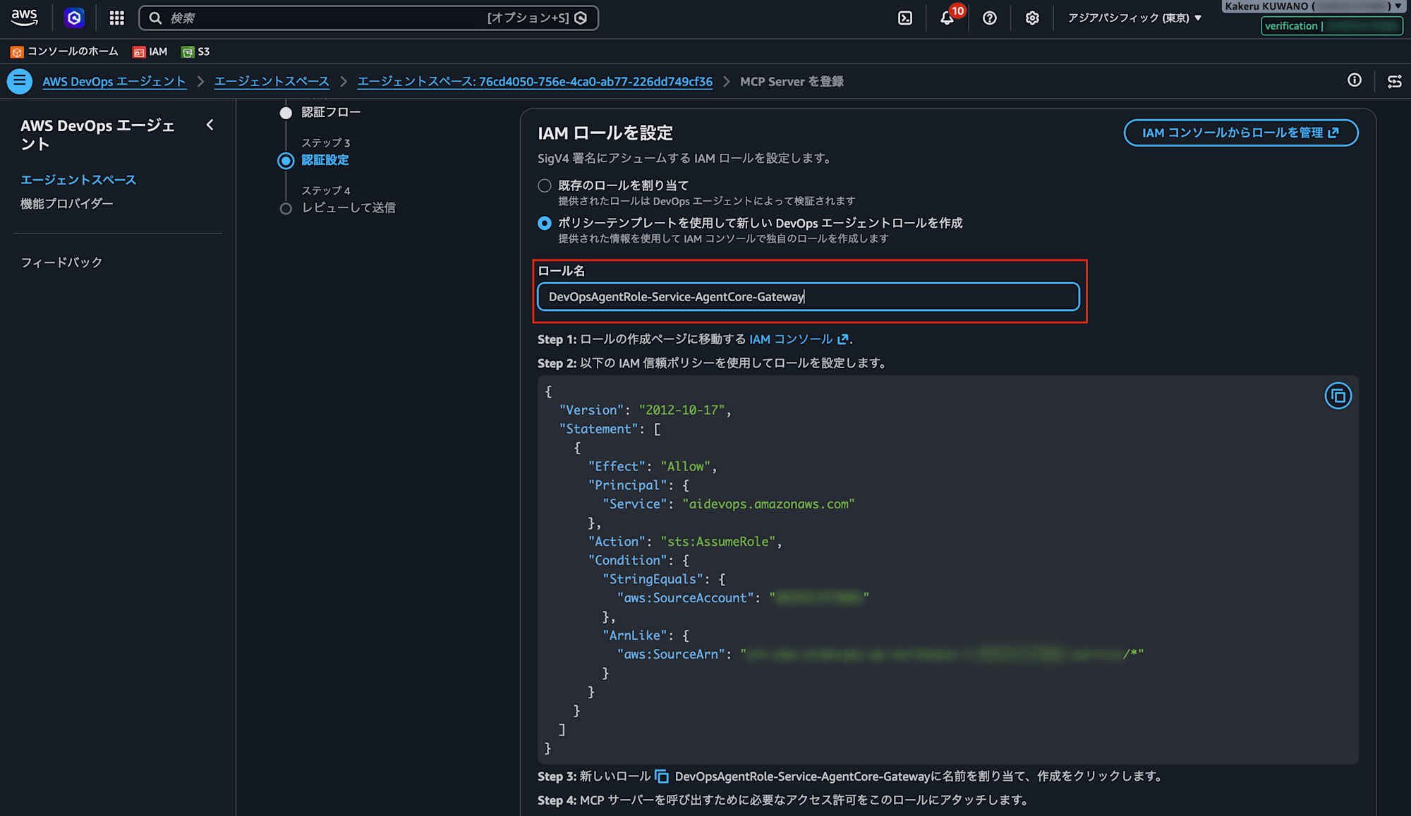
Task: Go to the 認証設定 wizard step
Action: [325, 160]
